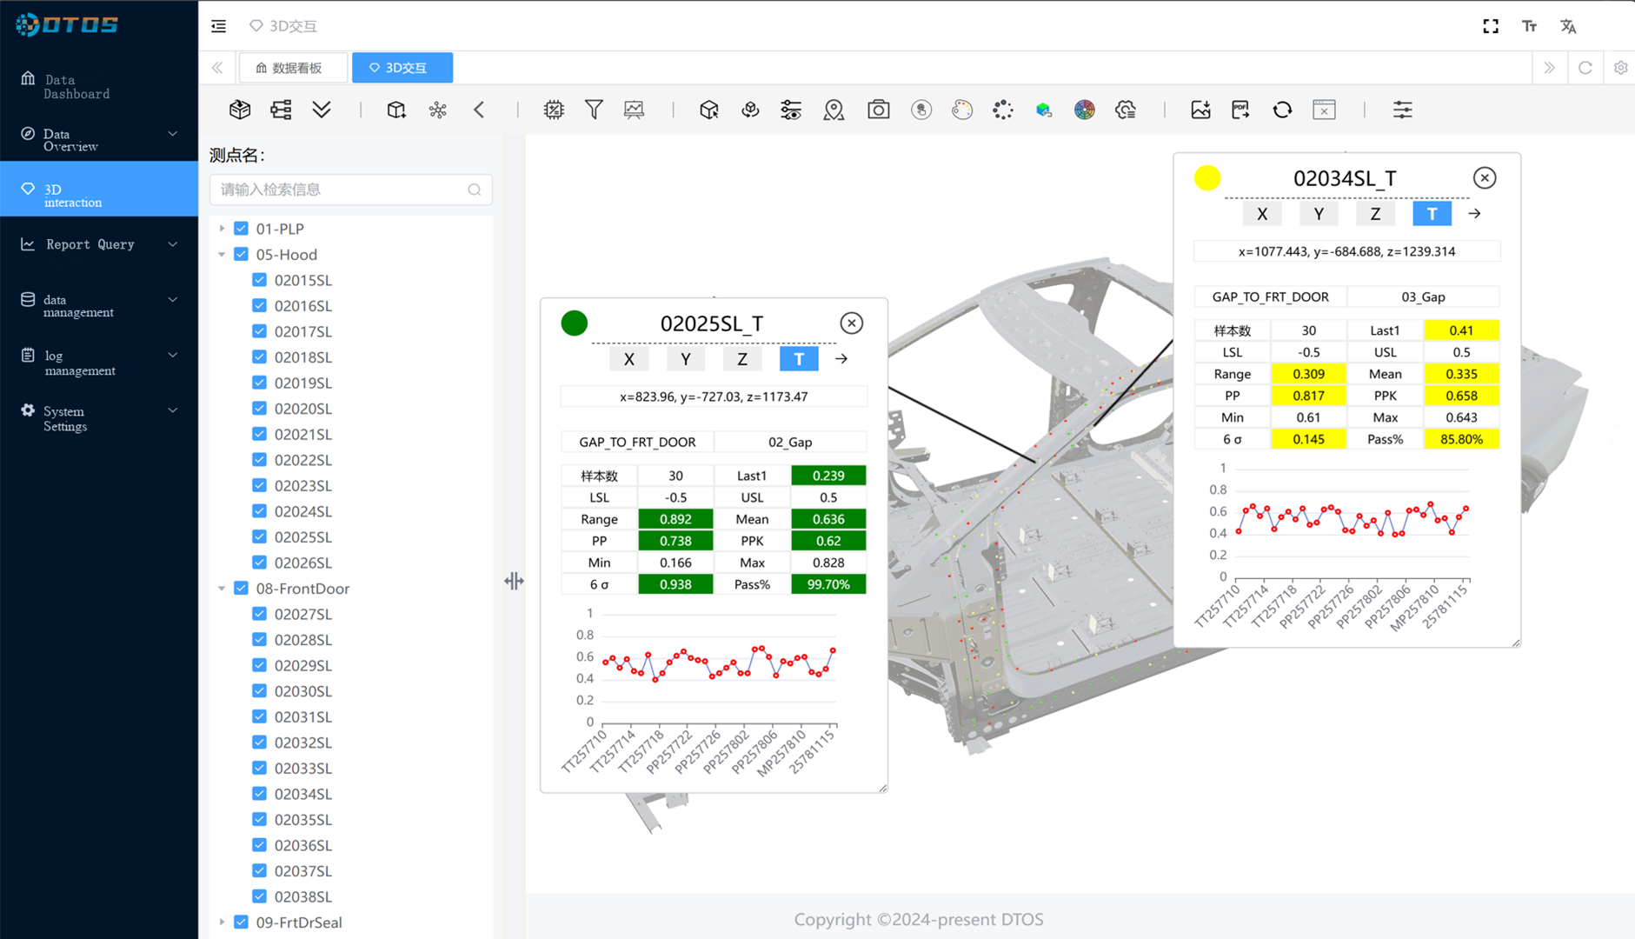Uncheck the 02034SL measurement point checkbox
Viewport: 1635px width, 939px height.
pyautogui.click(x=259, y=793)
